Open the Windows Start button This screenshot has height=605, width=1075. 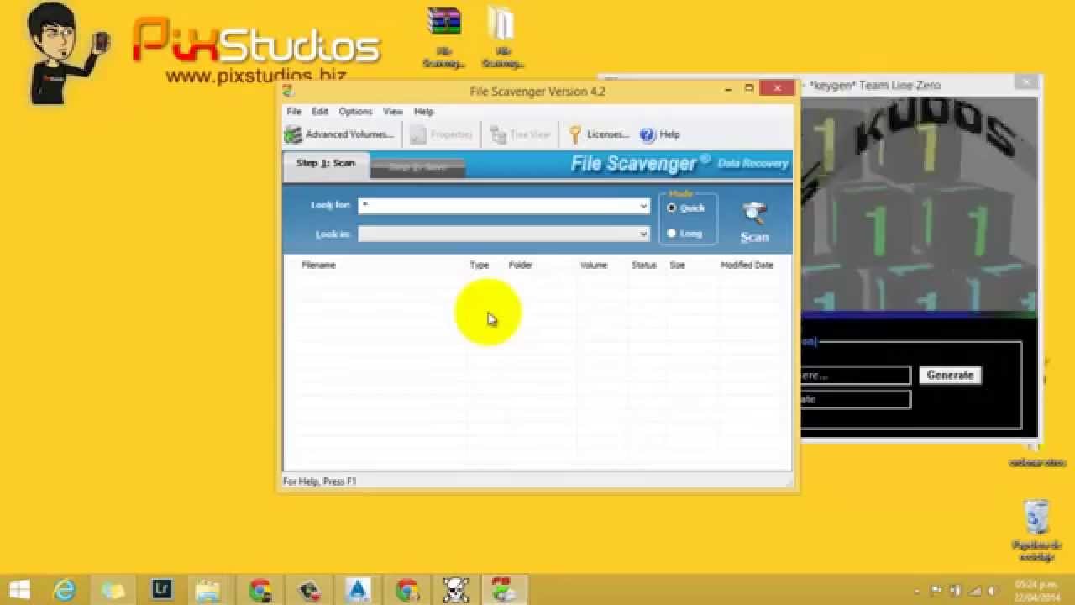pos(19,590)
